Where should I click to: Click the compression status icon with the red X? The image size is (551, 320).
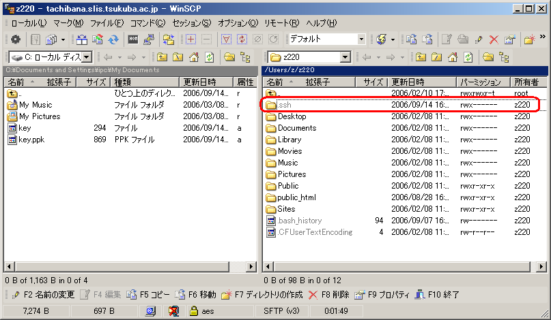point(173,311)
